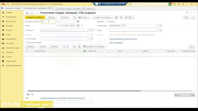This screenshot has width=198, height=111.
Task: Open the table Еще dropdown
Action: 192,47
